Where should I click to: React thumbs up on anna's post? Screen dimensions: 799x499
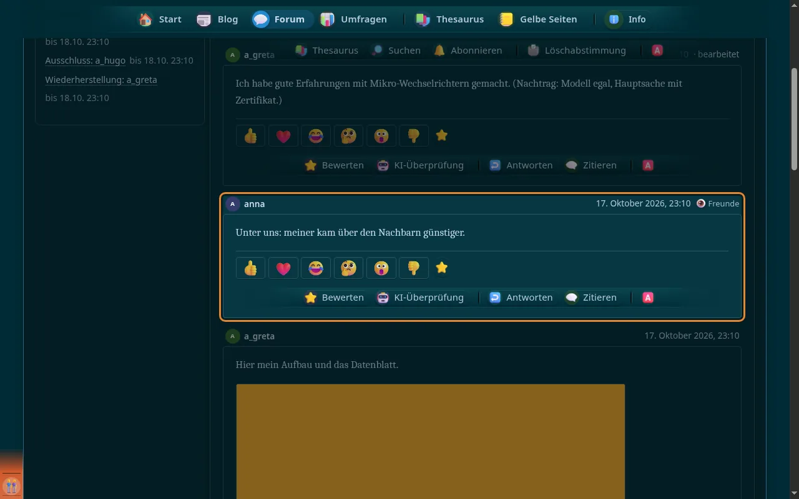point(250,268)
